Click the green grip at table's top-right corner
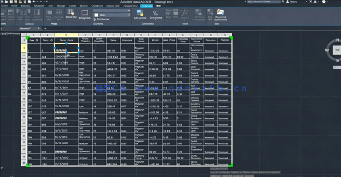Image resolution: width=341 pixels, height=177 pixels. click(231, 38)
